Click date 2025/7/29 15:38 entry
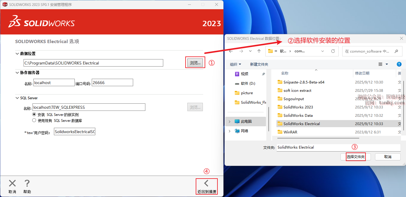The height and width of the screenshot is (197, 406). point(369,90)
